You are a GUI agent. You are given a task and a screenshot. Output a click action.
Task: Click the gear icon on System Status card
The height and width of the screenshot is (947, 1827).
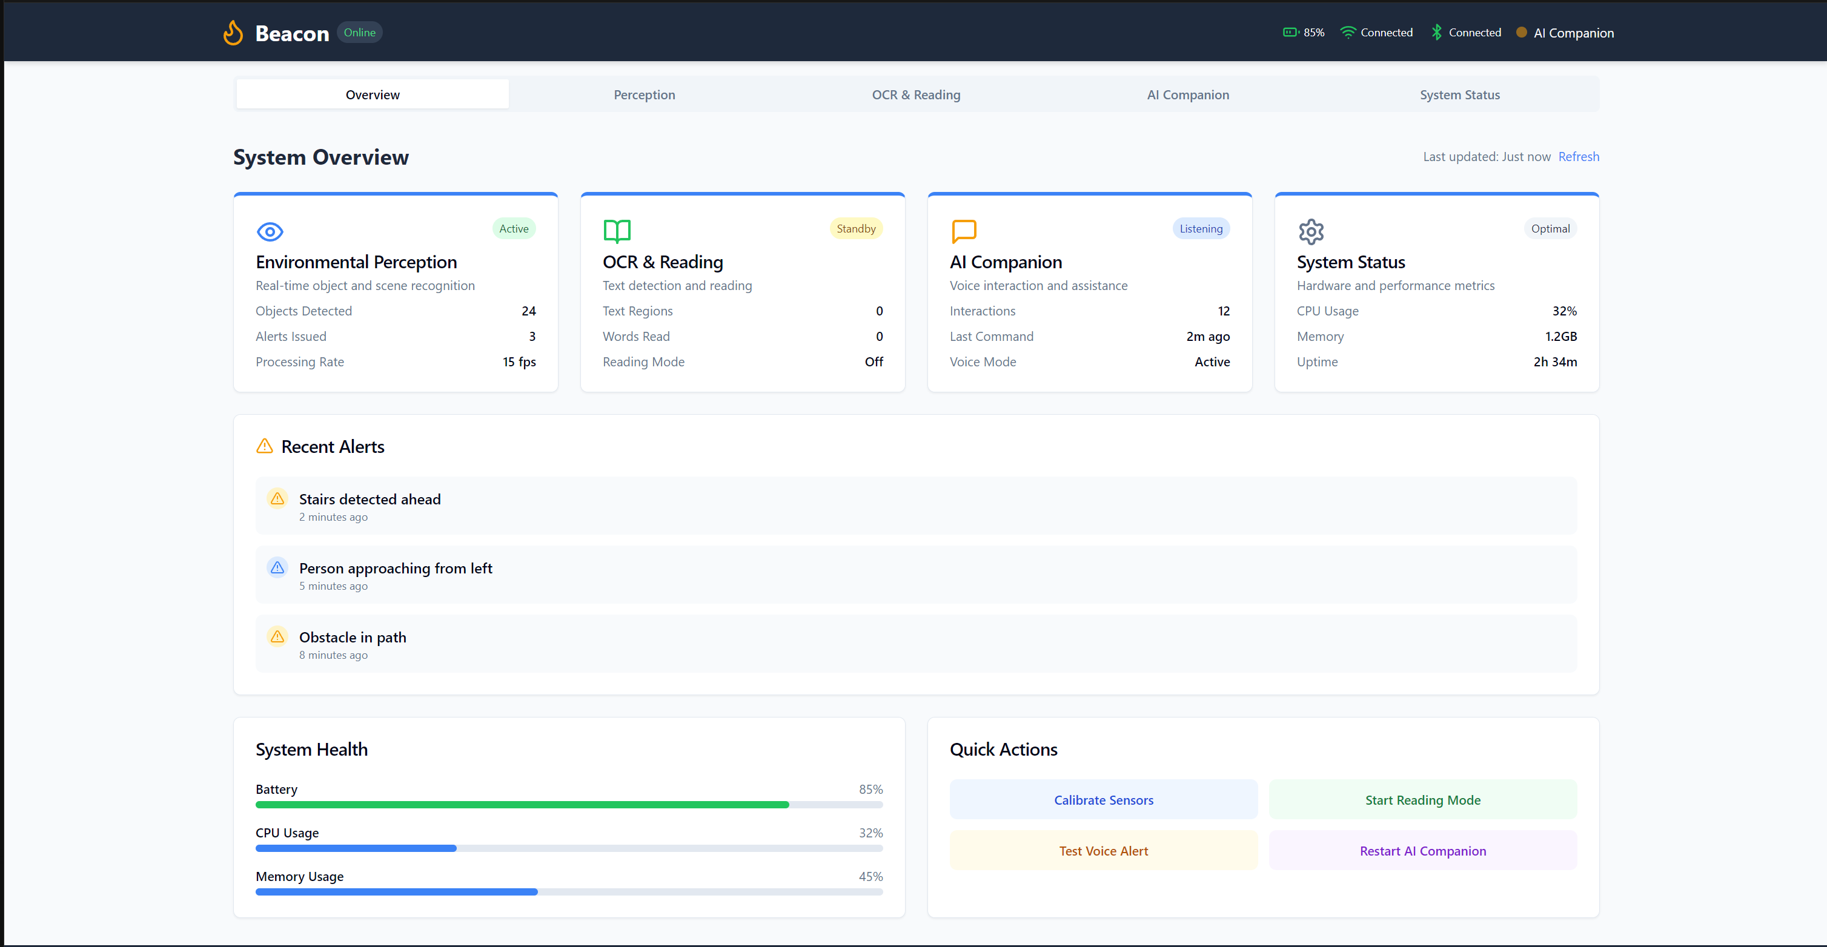[1311, 231]
